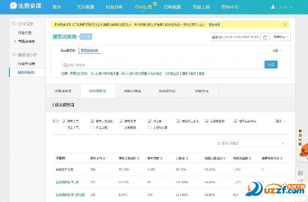Viewport: 308px width, 202px height.
Task: Click the 搜索词分析 eye icon
Action: [14, 55]
